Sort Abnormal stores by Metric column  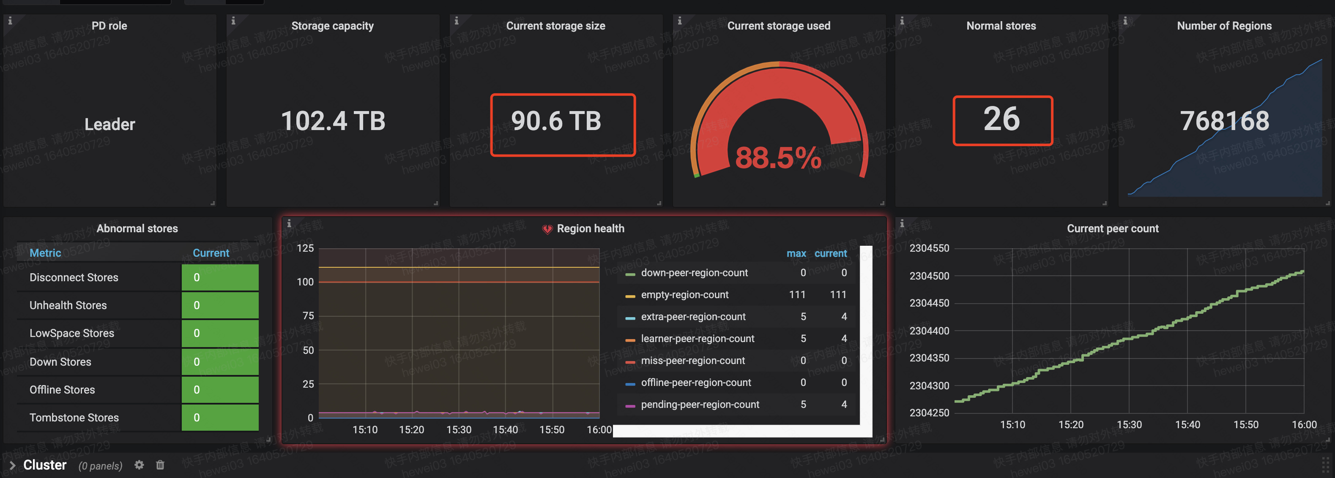(x=45, y=253)
